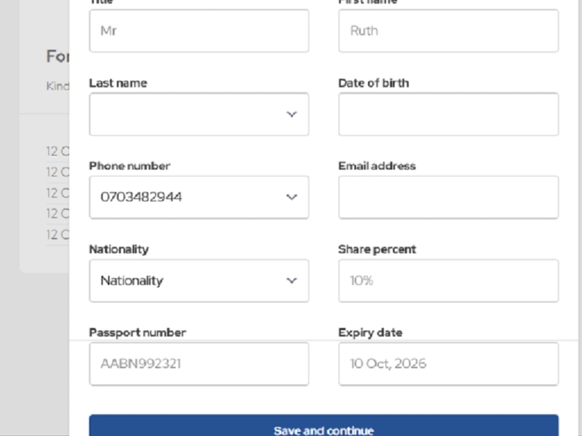Focus the Passport number field AABN992321
This screenshot has height=436, width=582.
[x=198, y=364]
